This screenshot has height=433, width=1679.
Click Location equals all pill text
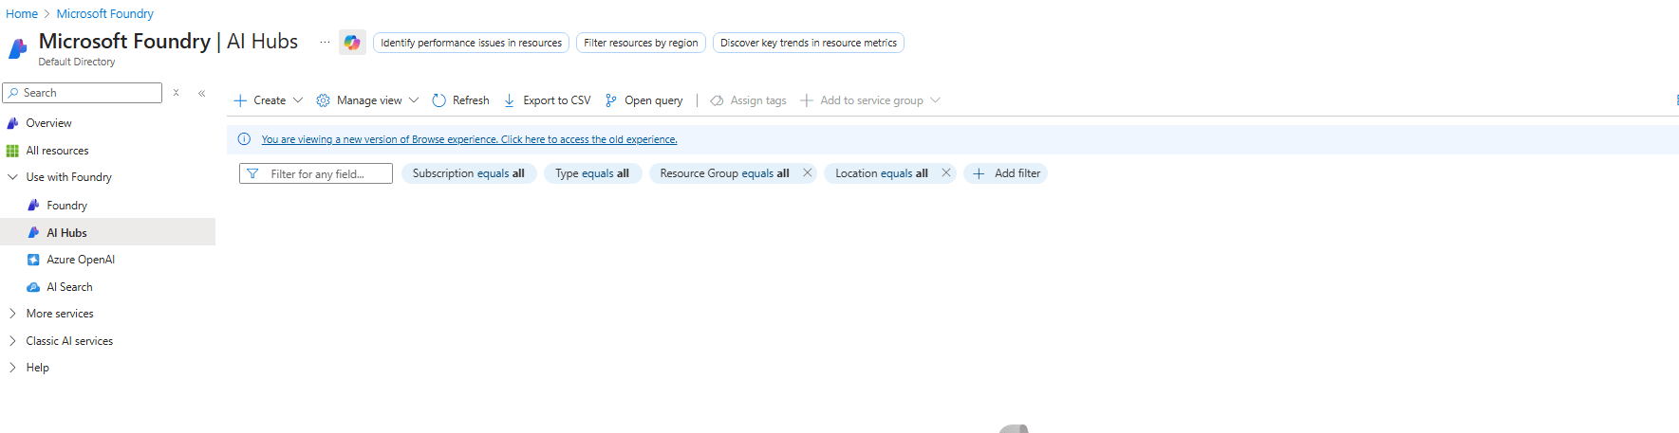pyautogui.click(x=882, y=173)
